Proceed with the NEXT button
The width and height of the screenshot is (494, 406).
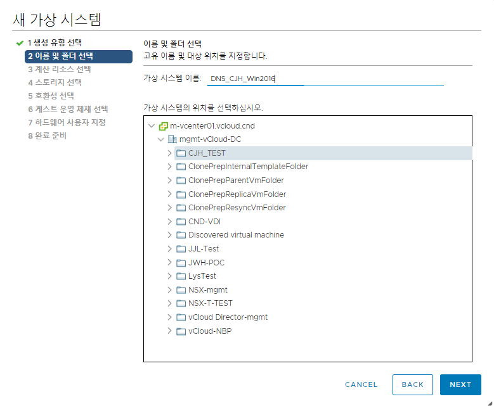460,384
